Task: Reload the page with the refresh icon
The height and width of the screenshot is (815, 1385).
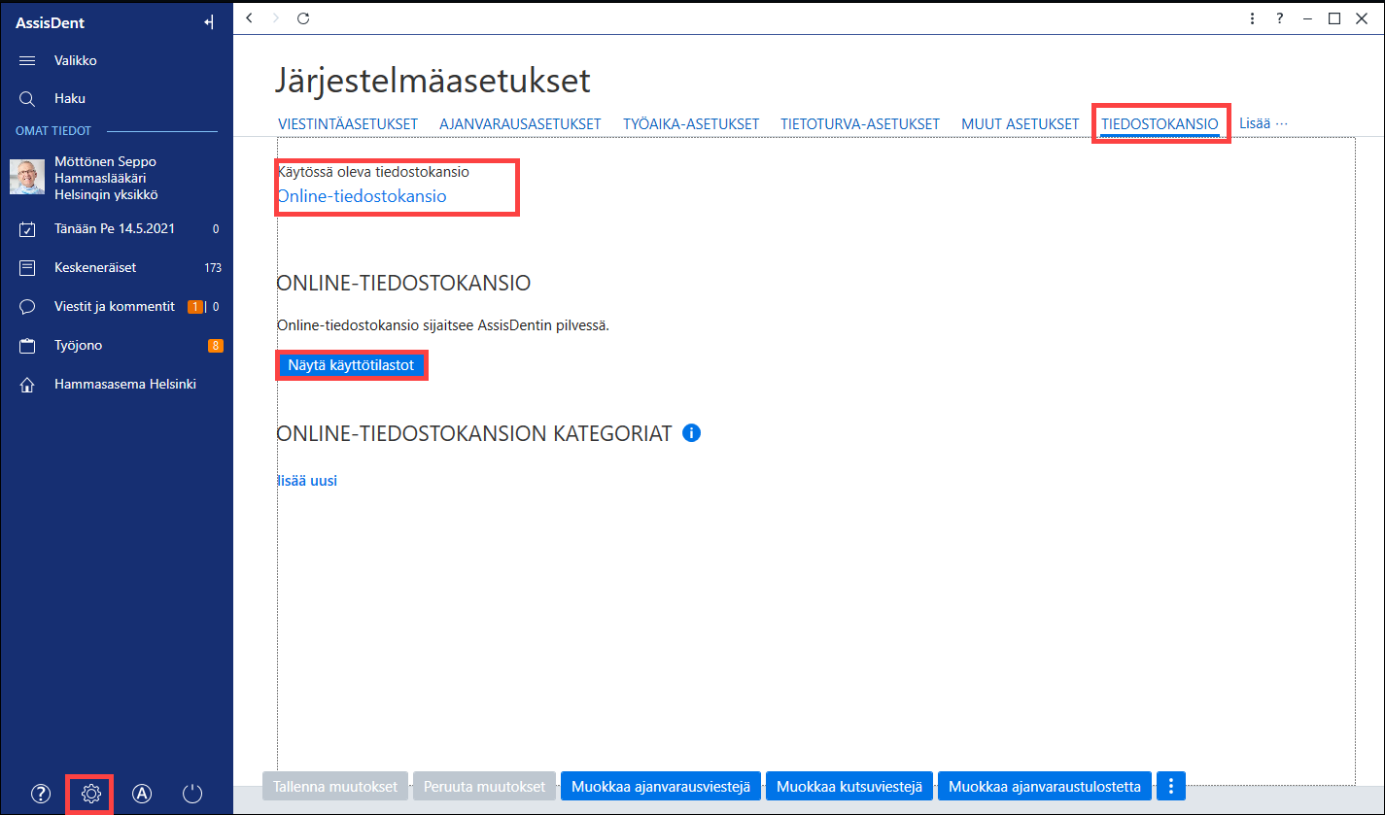Action: pos(303,17)
